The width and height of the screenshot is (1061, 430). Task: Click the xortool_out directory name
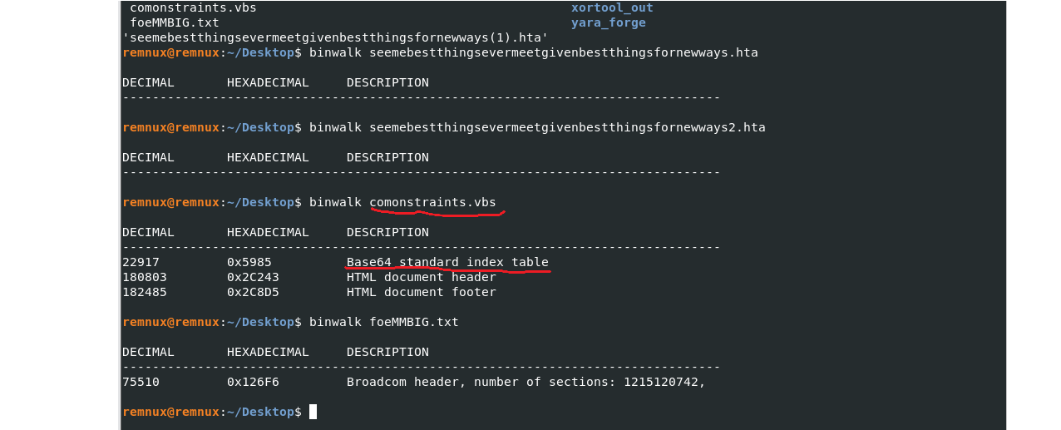(612, 7)
